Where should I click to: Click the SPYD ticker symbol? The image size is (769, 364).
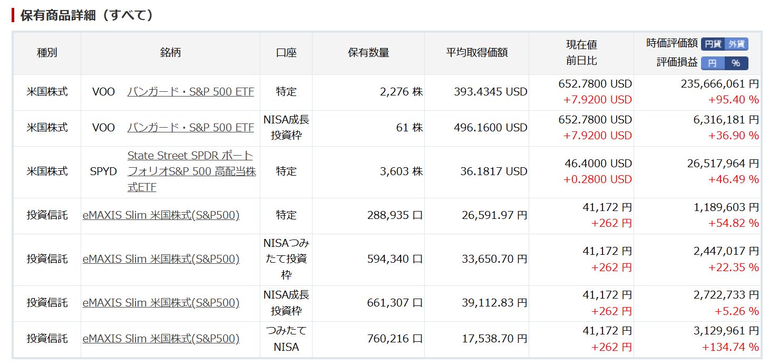[x=103, y=171]
